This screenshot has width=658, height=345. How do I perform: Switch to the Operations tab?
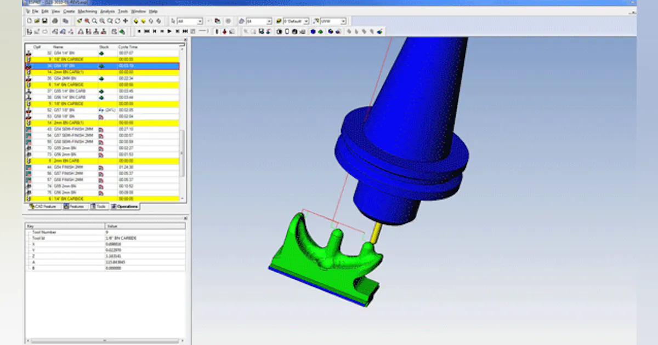coord(125,206)
